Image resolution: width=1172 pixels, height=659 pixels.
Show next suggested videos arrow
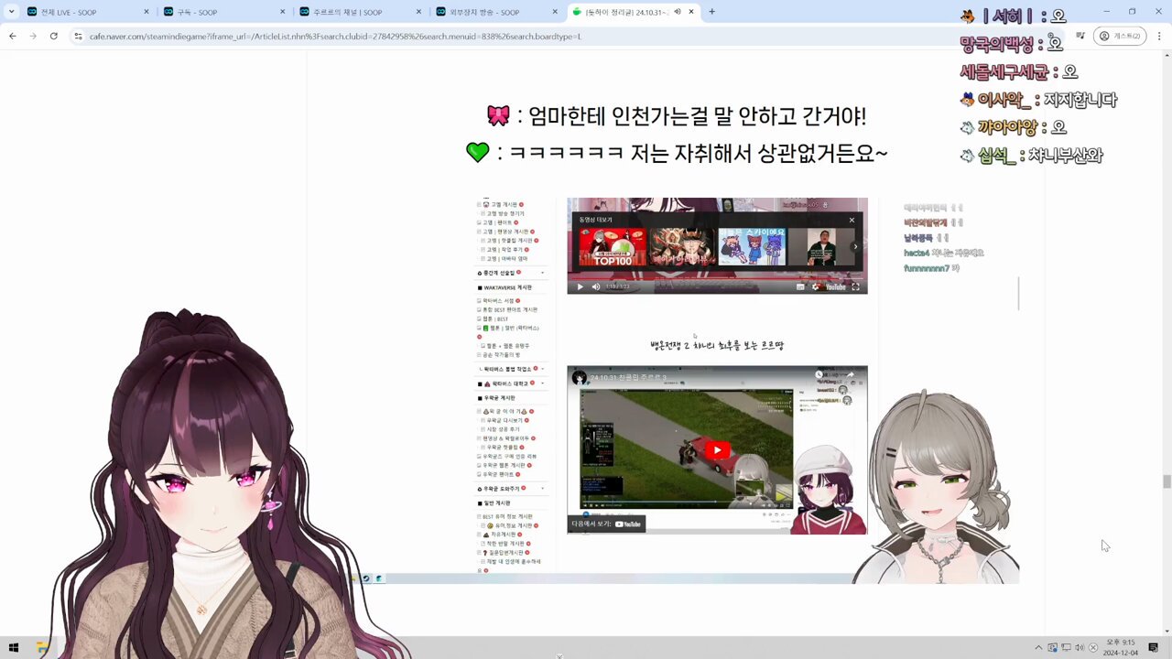coord(855,246)
